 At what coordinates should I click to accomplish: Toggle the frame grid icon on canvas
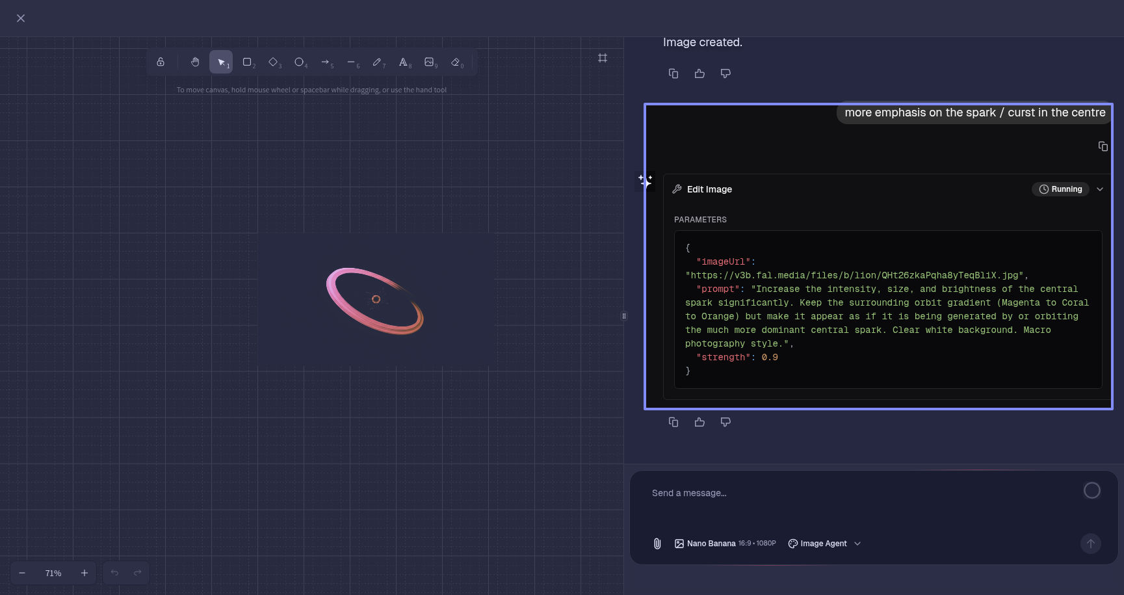point(603,58)
